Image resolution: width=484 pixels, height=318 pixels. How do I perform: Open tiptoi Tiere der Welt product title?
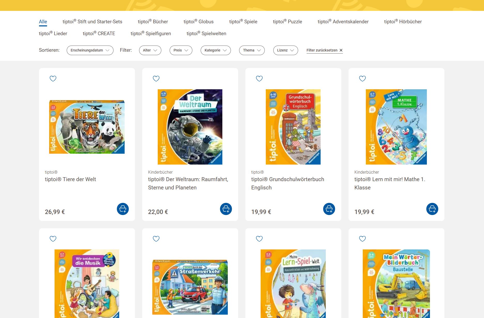(70, 179)
